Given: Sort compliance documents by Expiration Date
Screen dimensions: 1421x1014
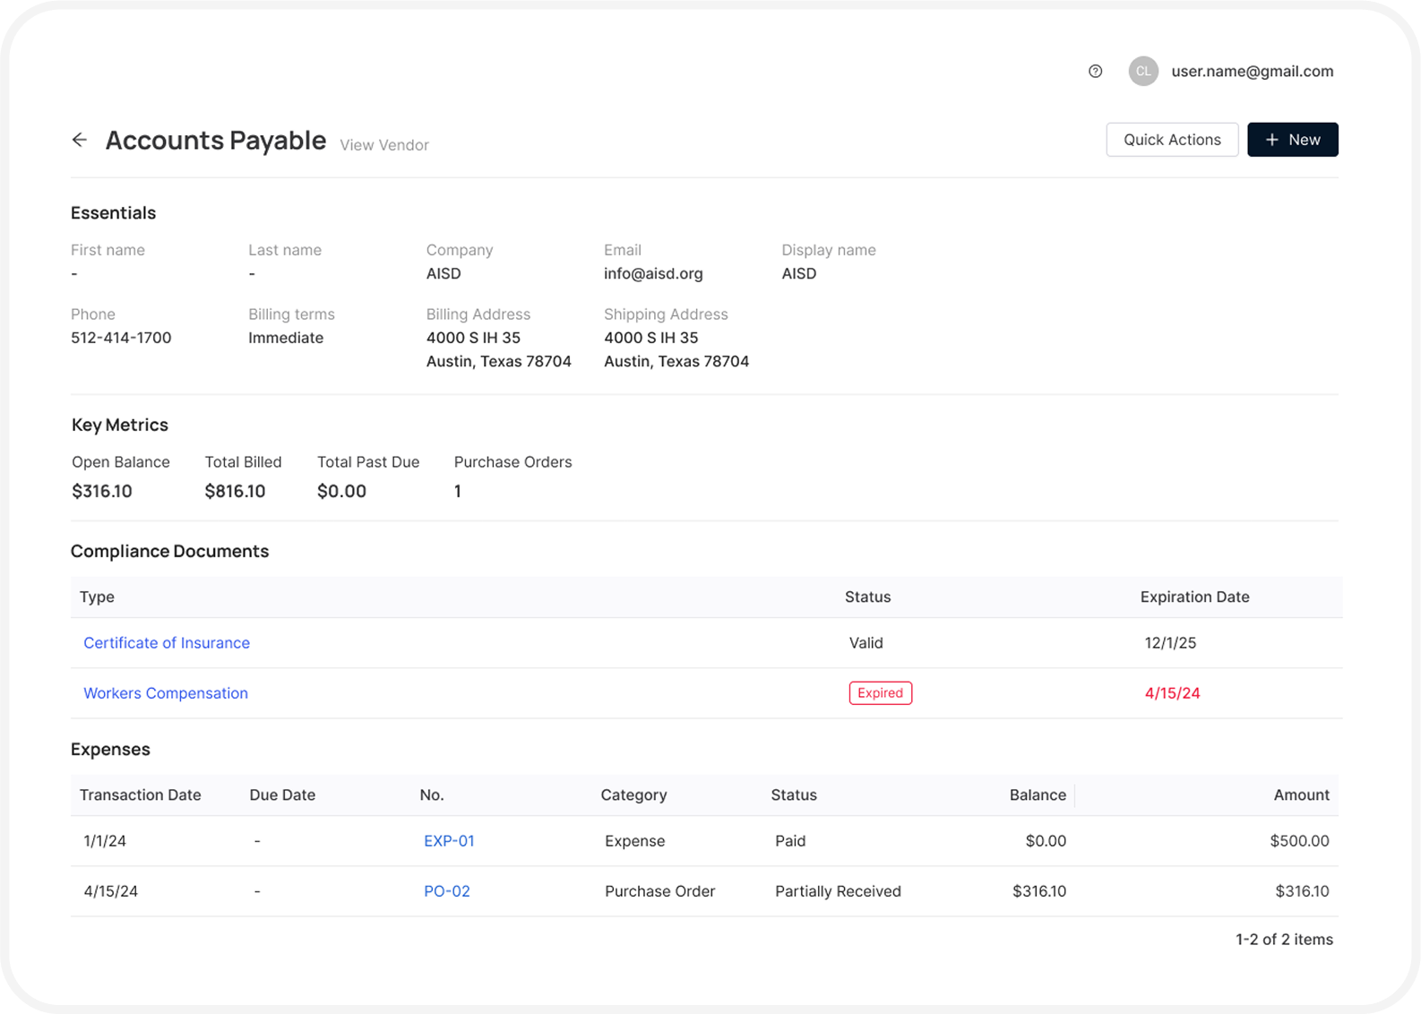Looking at the screenshot, I should pyautogui.click(x=1194, y=597).
